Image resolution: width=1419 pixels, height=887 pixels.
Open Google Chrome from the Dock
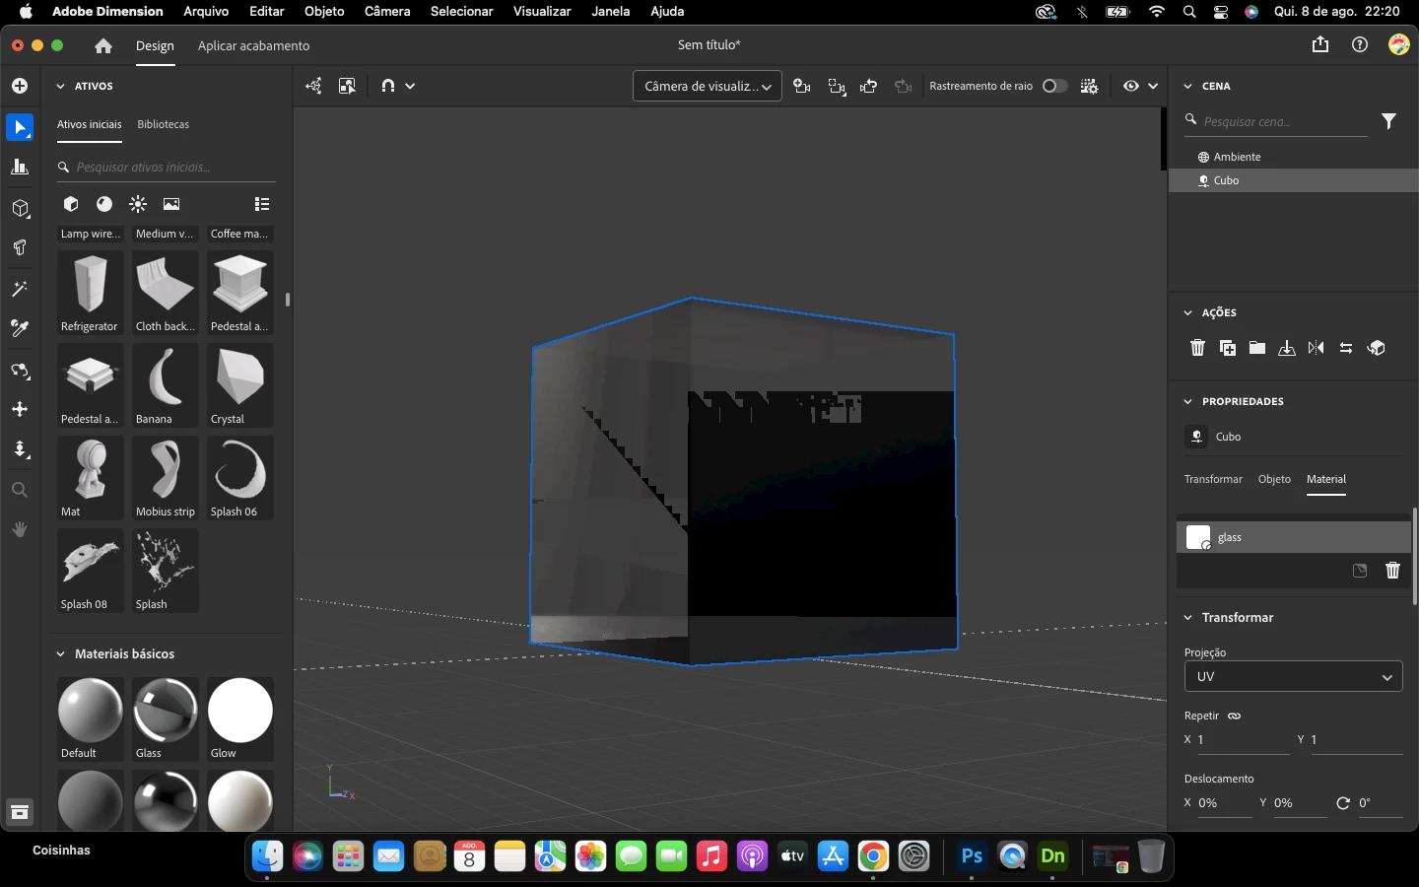coord(873,856)
